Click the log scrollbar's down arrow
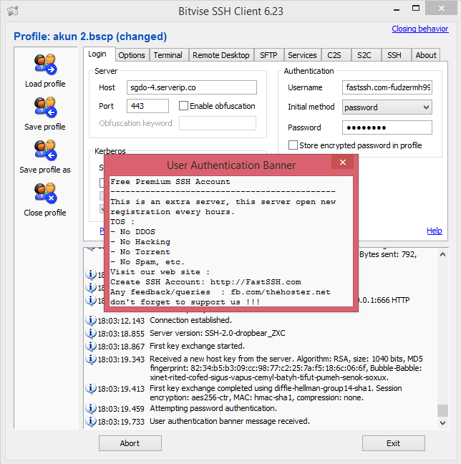Image resolution: width=461 pixels, height=464 pixels. [x=442, y=423]
